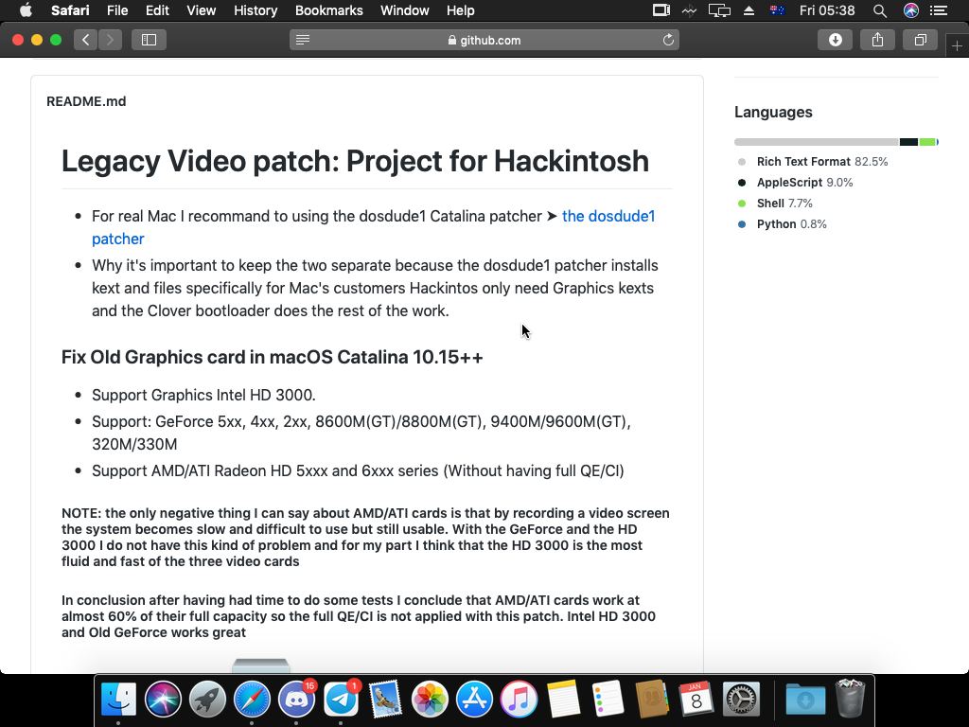
Task: Open Finder from the Dock
Action: pyautogui.click(x=118, y=700)
